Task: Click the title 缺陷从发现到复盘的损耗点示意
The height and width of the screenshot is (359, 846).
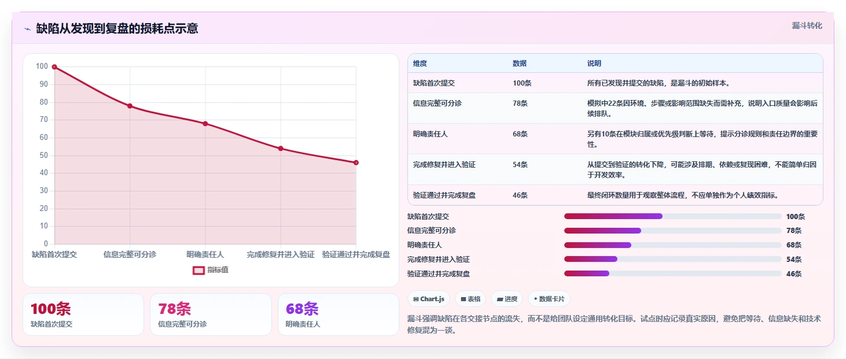Action: click(x=117, y=28)
